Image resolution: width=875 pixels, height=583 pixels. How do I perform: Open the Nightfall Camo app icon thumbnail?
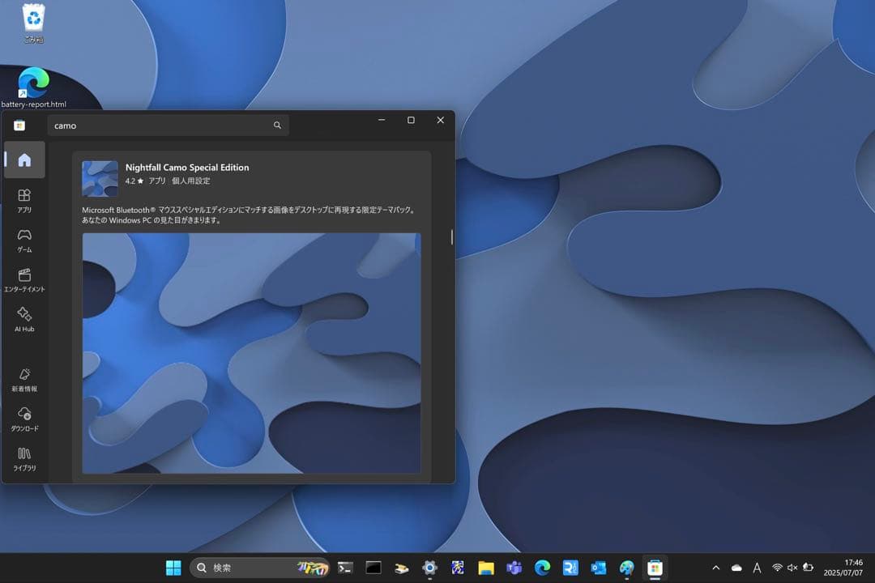(x=100, y=178)
